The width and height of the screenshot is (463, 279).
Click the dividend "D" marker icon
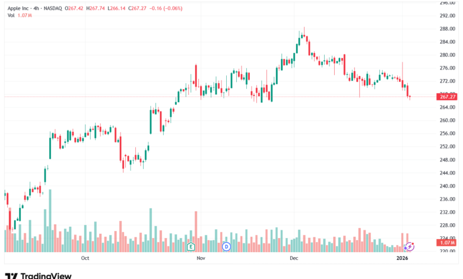pos(226,246)
